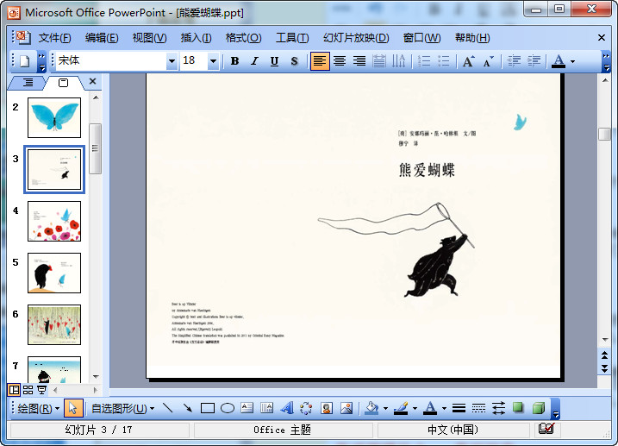The image size is (618, 446).
Task: Switch to the Slides thumbnail tab
Action: coord(64,83)
